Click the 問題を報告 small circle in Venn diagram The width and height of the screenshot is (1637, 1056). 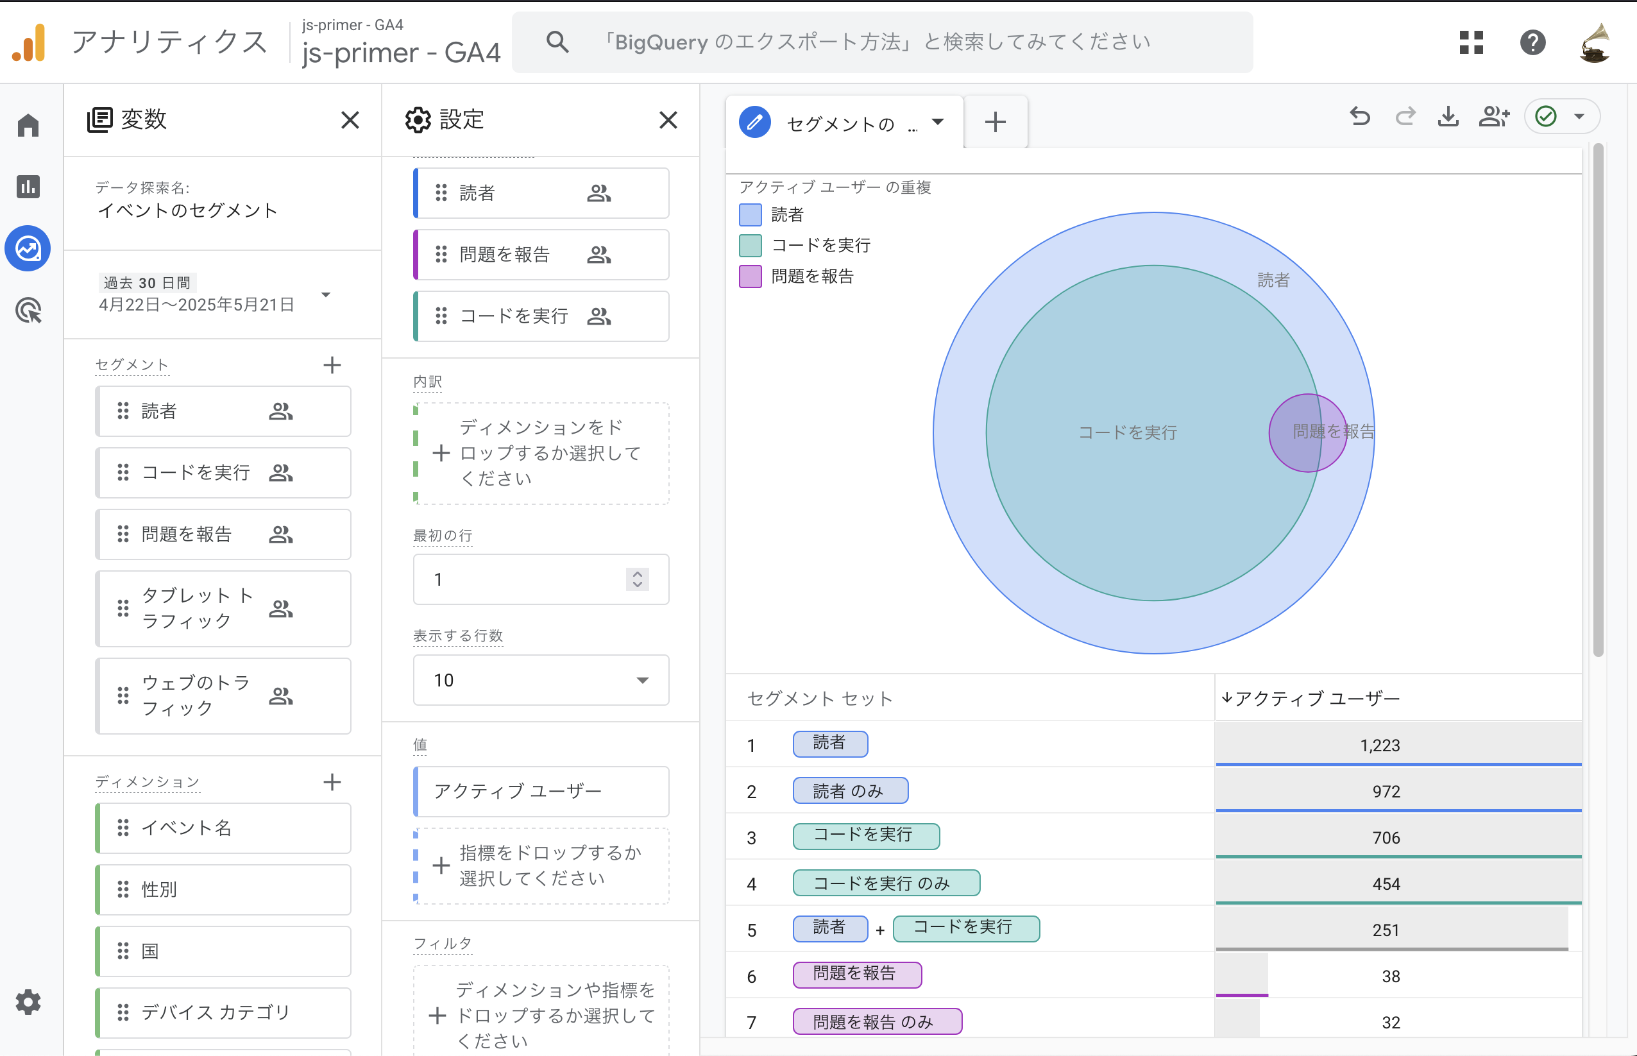(1308, 434)
